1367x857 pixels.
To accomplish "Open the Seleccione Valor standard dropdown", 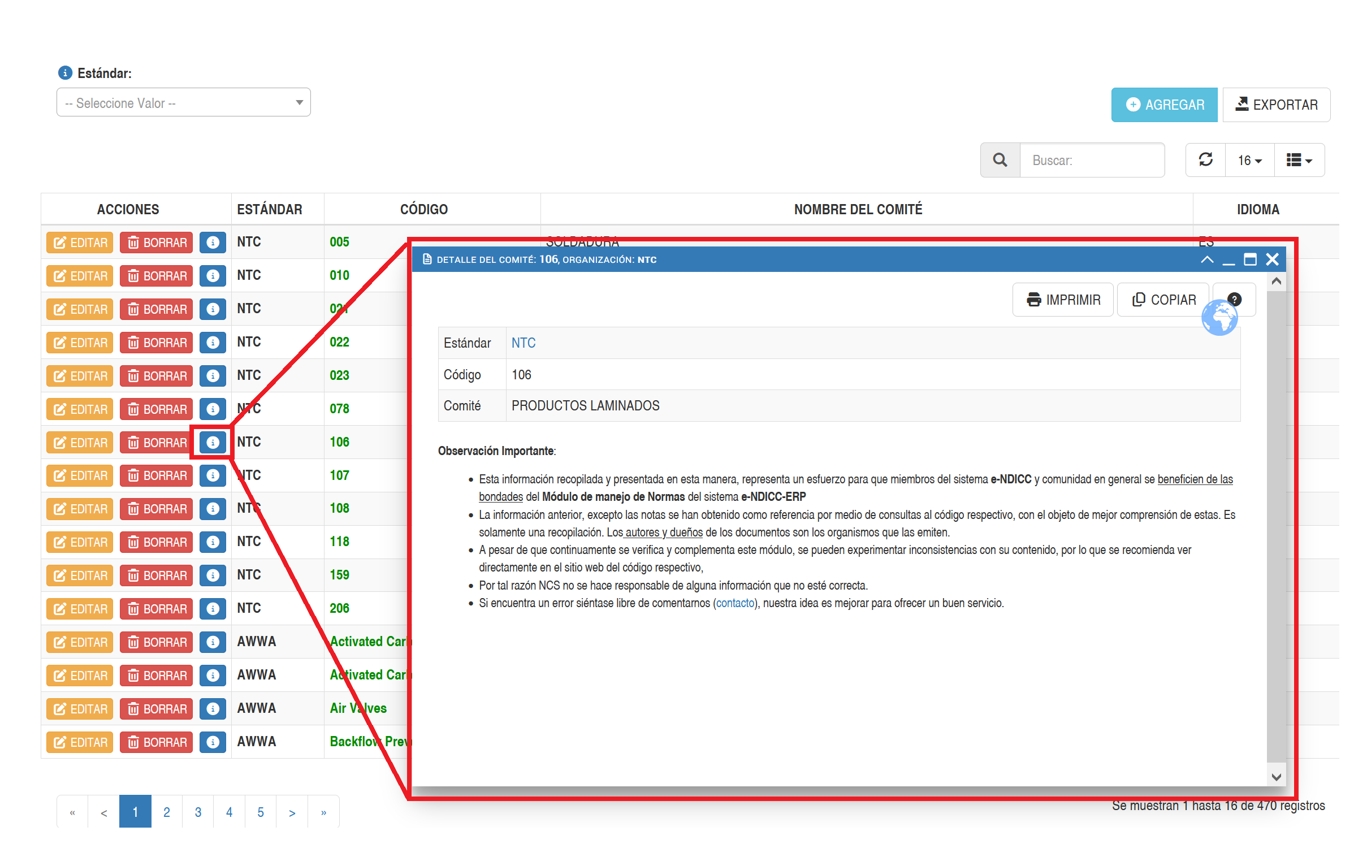I will click(183, 102).
